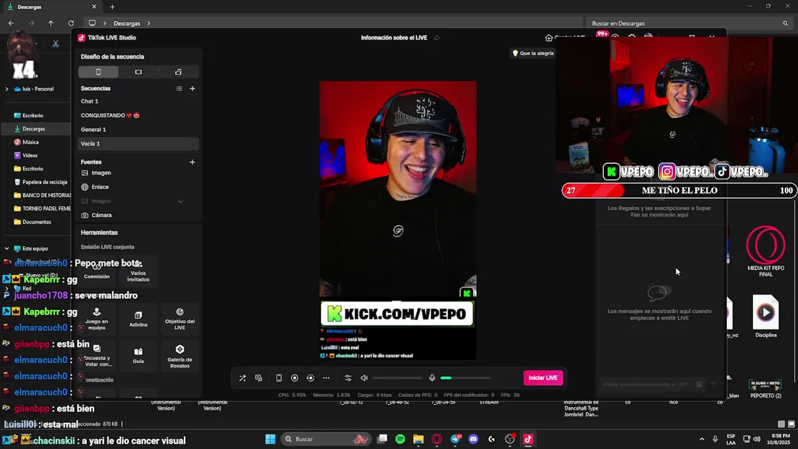Screen dimensions: 798x449
Task: Click the stream preview thumbnail
Action: click(x=398, y=220)
